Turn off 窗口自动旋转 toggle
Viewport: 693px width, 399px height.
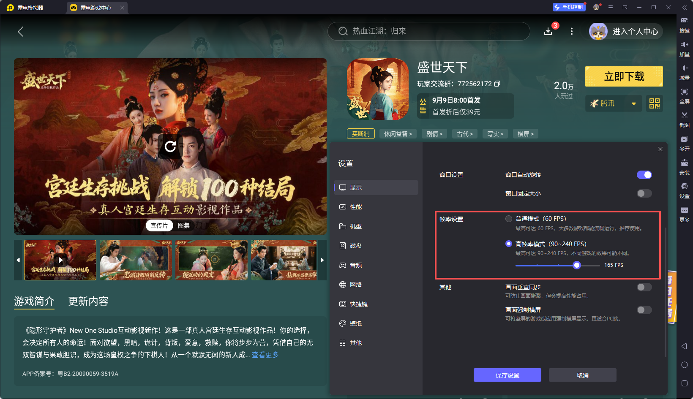pyautogui.click(x=644, y=175)
